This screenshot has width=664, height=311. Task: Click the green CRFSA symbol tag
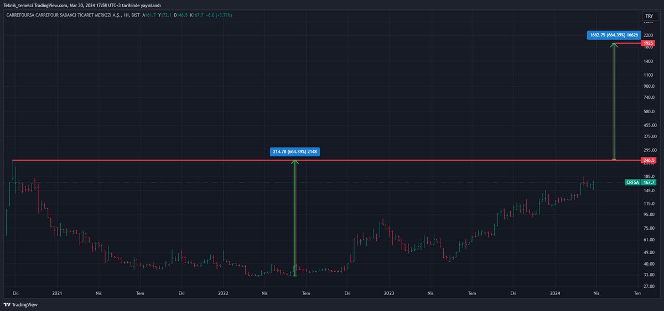(632, 182)
